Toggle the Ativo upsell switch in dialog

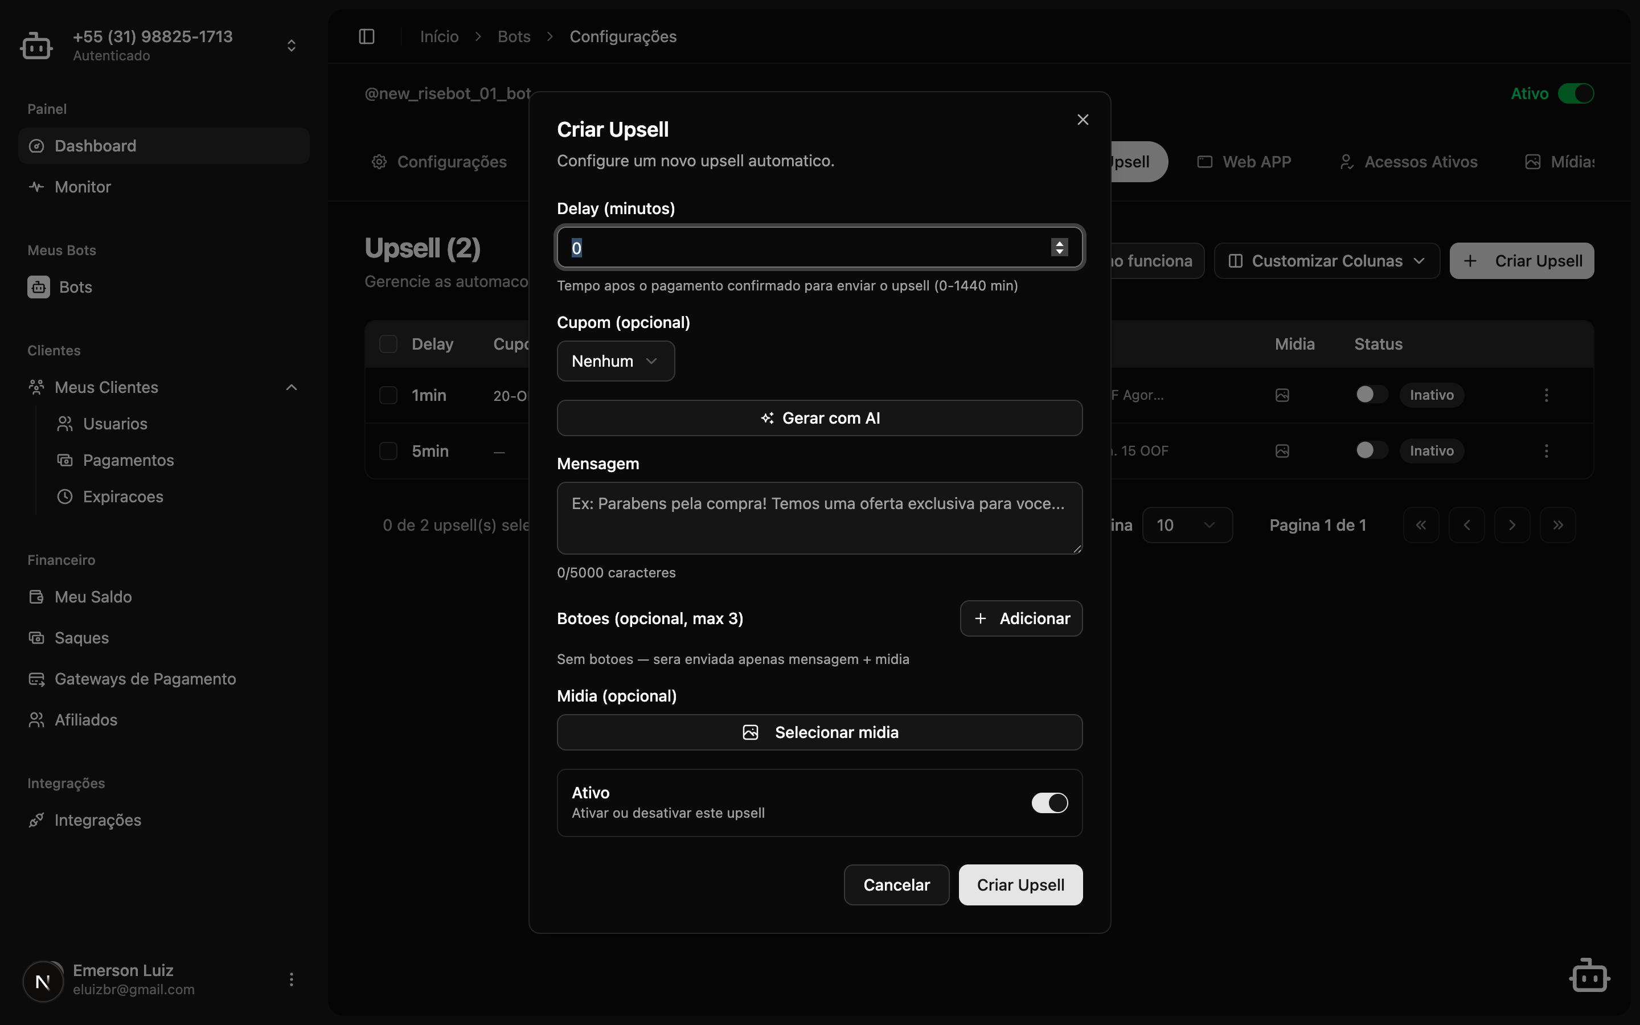(1049, 803)
